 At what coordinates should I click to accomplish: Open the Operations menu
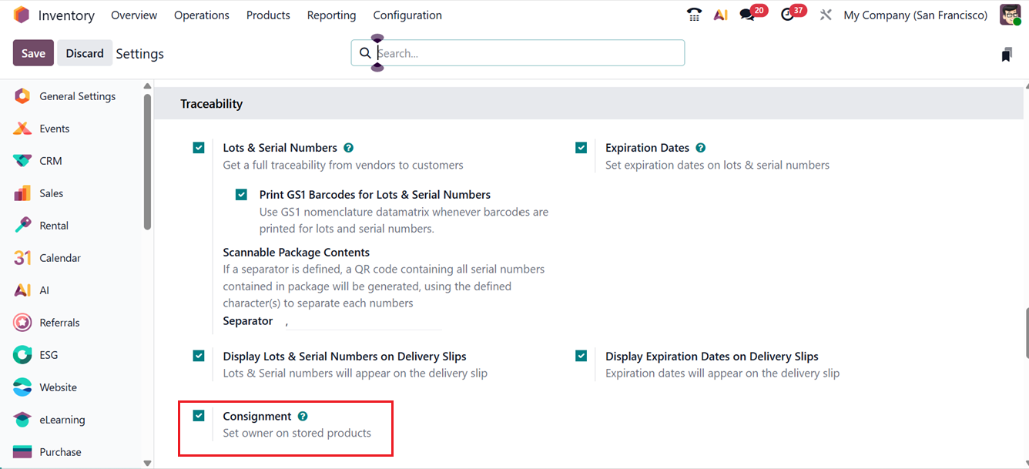[202, 15]
